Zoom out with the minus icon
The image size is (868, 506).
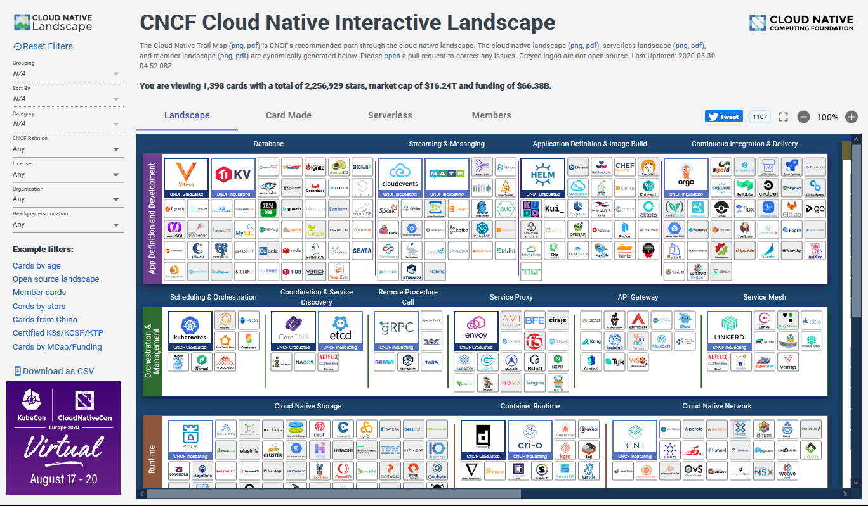pos(803,117)
